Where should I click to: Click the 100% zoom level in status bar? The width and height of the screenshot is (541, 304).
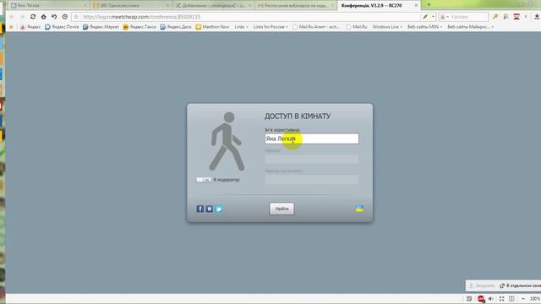point(535,299)
